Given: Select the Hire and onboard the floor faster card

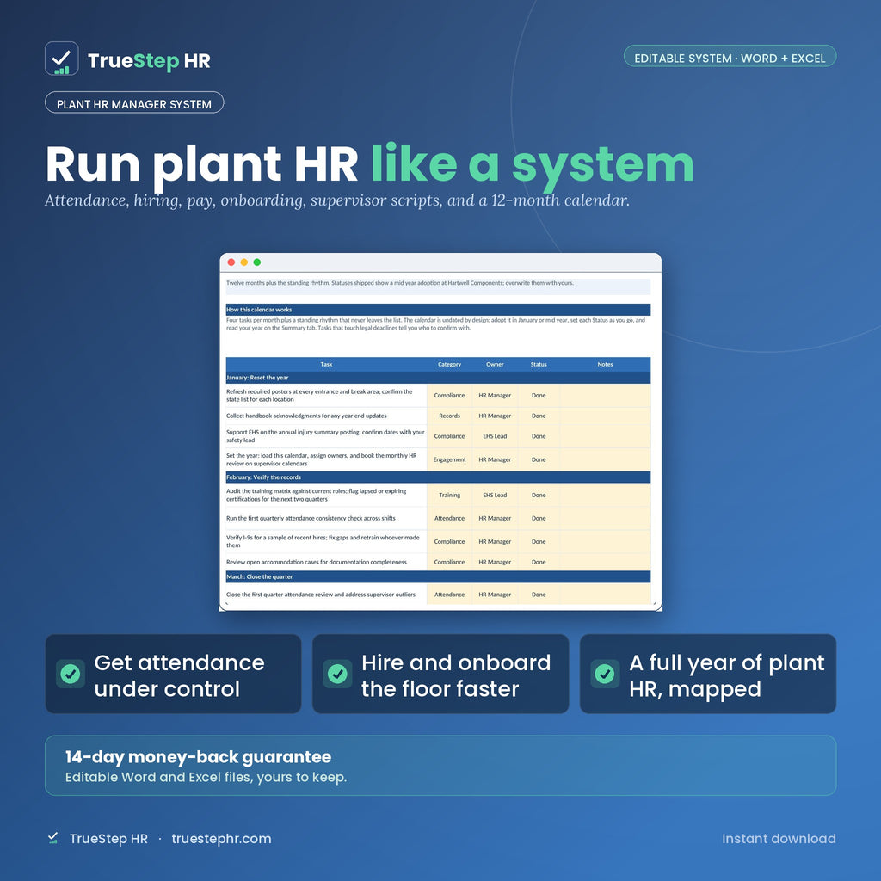Looking at the screenshot, I should pyautogui.click(x=440, y=675).
